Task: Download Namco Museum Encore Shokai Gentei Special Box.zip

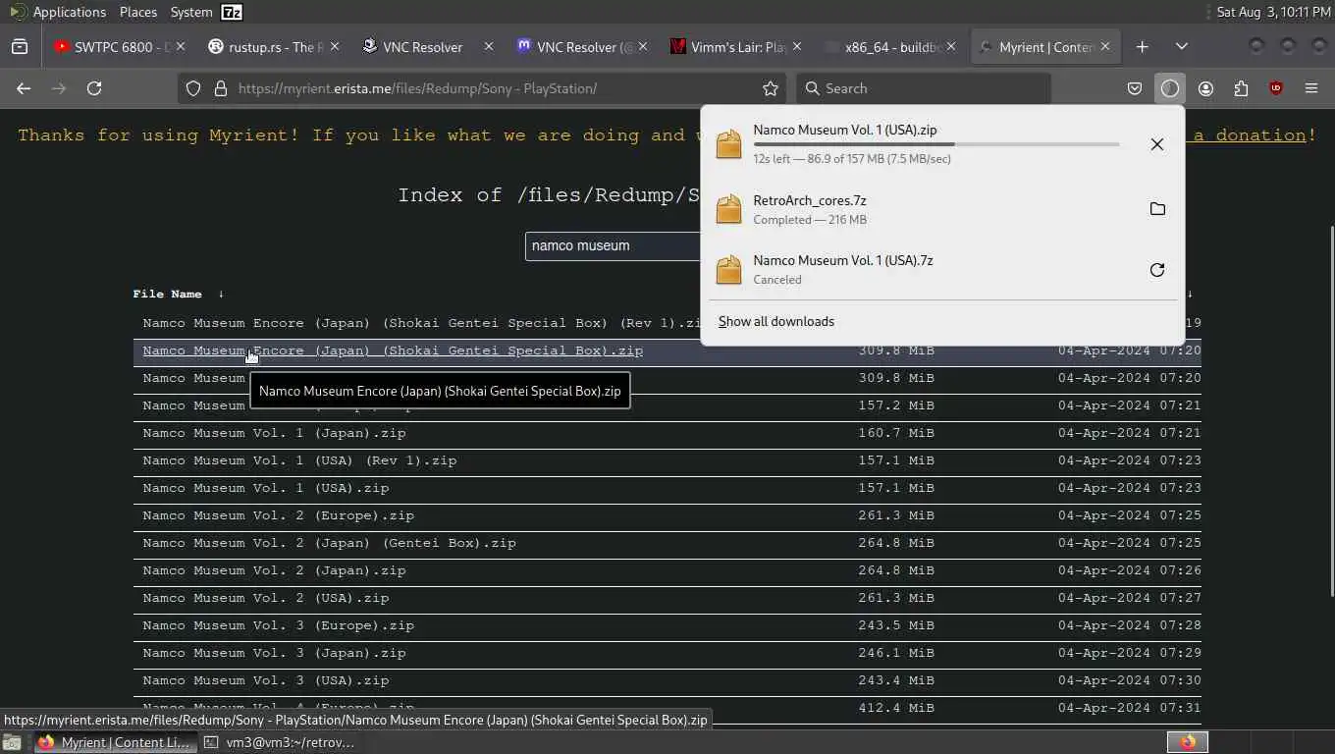Action: point(393,350)
